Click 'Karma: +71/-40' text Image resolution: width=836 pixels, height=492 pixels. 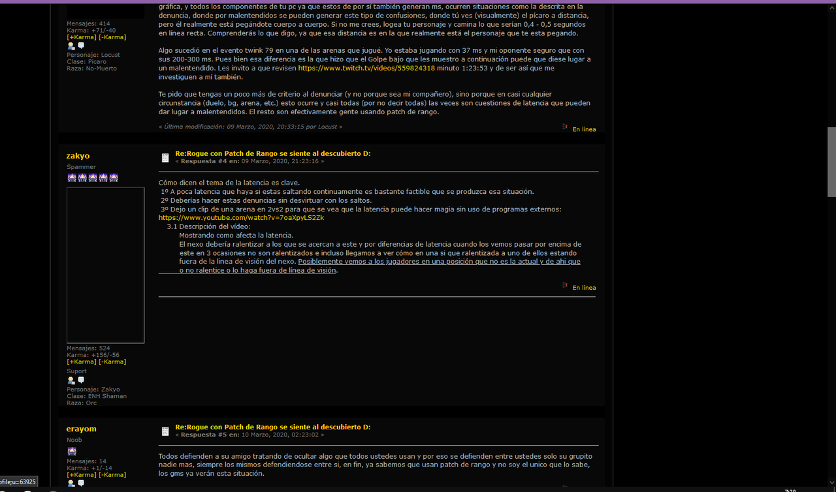(x=91, y=30)
